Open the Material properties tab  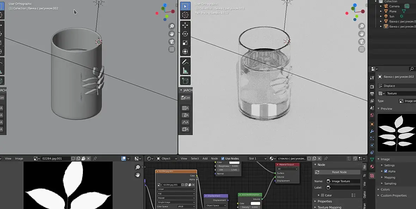(x=372, y=167)
